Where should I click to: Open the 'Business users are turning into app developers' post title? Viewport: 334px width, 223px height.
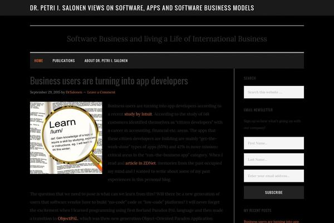click(x=109, y=81)
